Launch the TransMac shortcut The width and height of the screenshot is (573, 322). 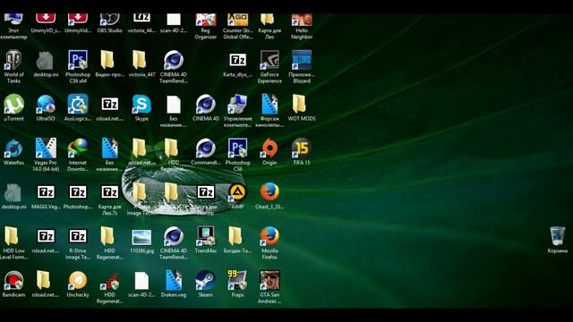click(206, 236)
